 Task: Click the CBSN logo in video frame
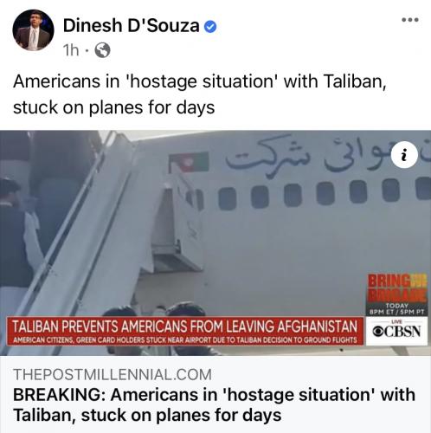[396, 332]
